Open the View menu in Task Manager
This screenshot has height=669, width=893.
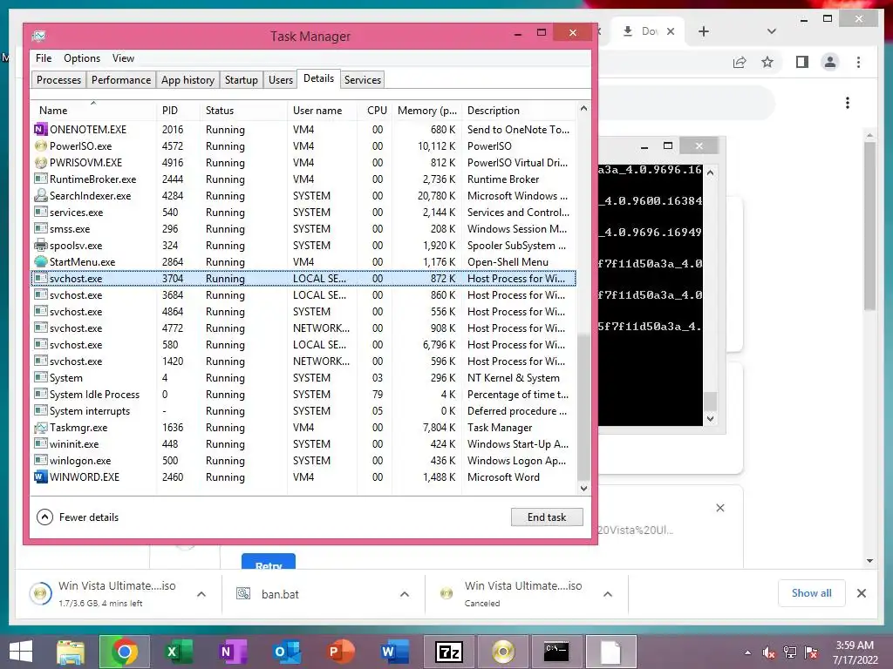(123, 58)
